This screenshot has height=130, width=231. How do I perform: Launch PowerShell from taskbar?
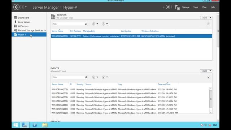coord(35,125)
